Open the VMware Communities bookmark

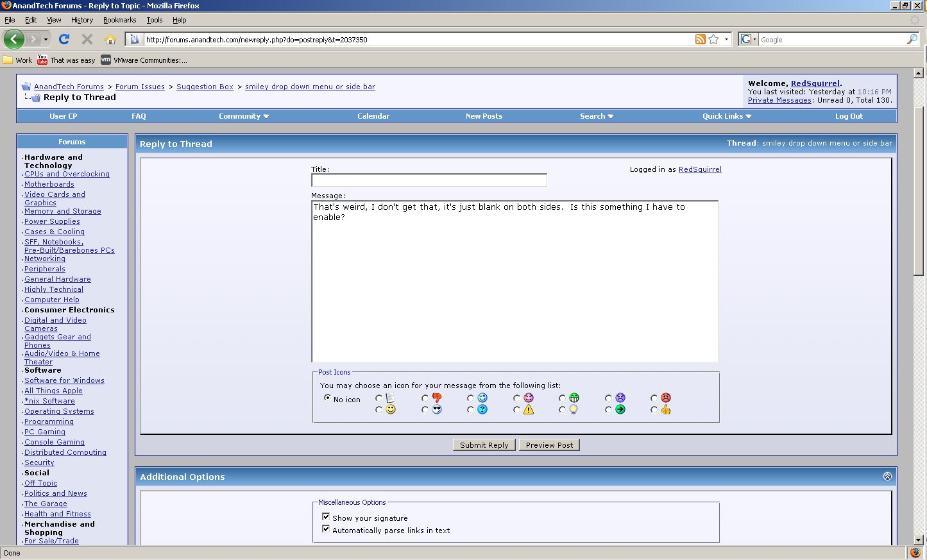coord(144,60)
